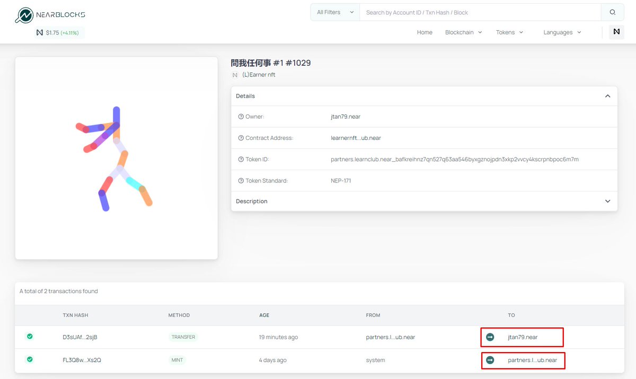
Task: Click the help icon next to Owner
Action: click(241, 117)
